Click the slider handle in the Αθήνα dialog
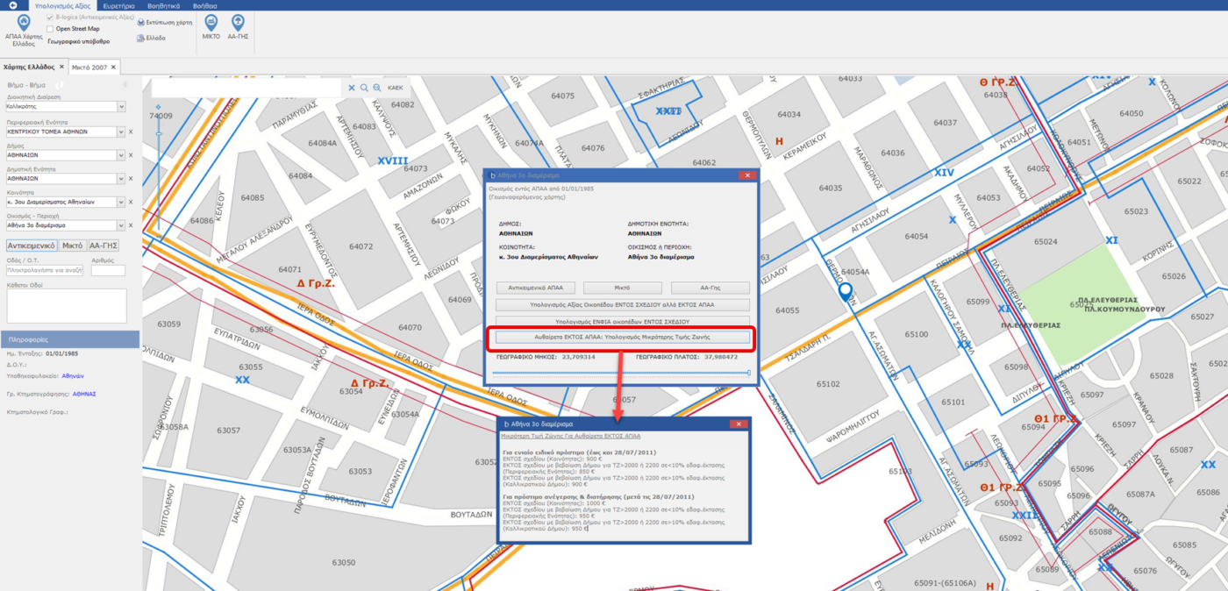The height and width of the screenshot is (591, 1228). point(749,373)
